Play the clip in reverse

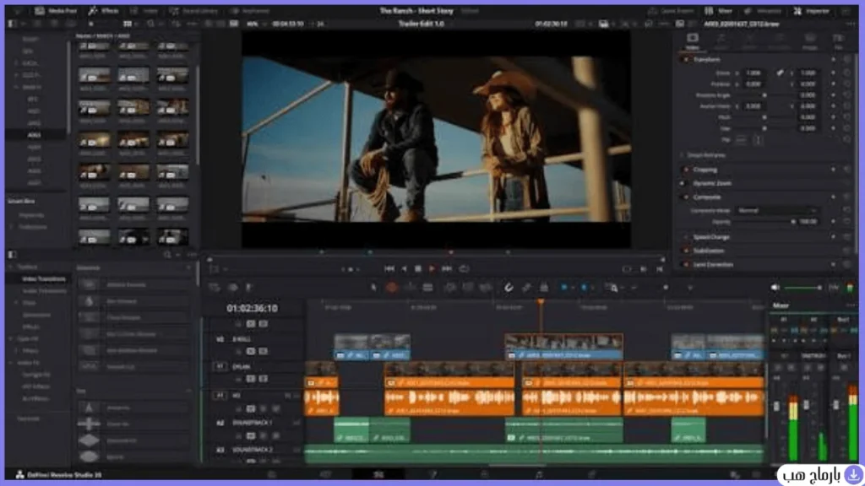405,269
